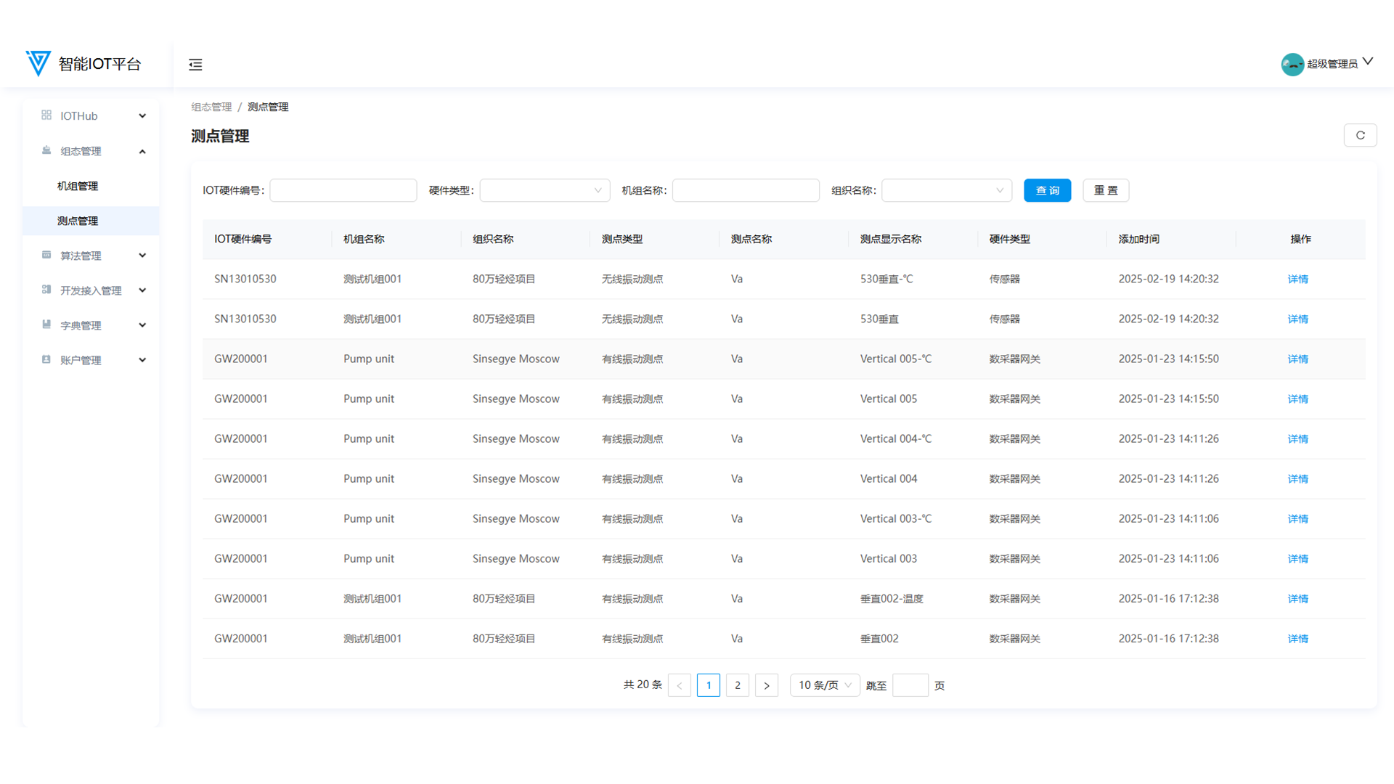Click the 算法管理 sidebar icon

pos(46,255)
